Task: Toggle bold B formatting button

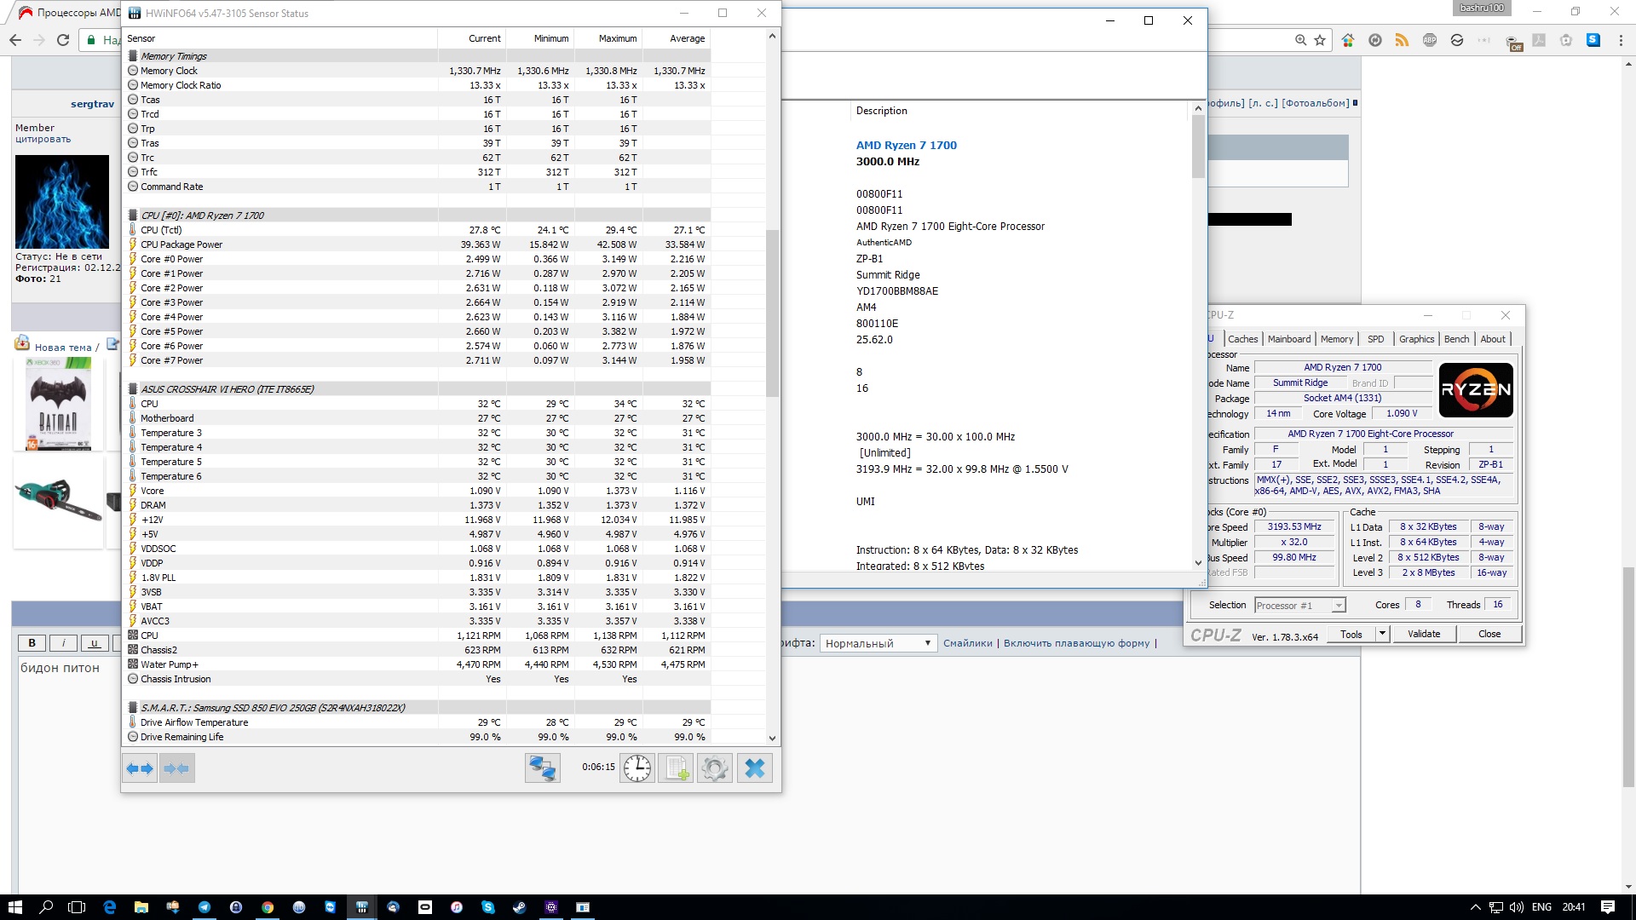Action: coord(32,644)
